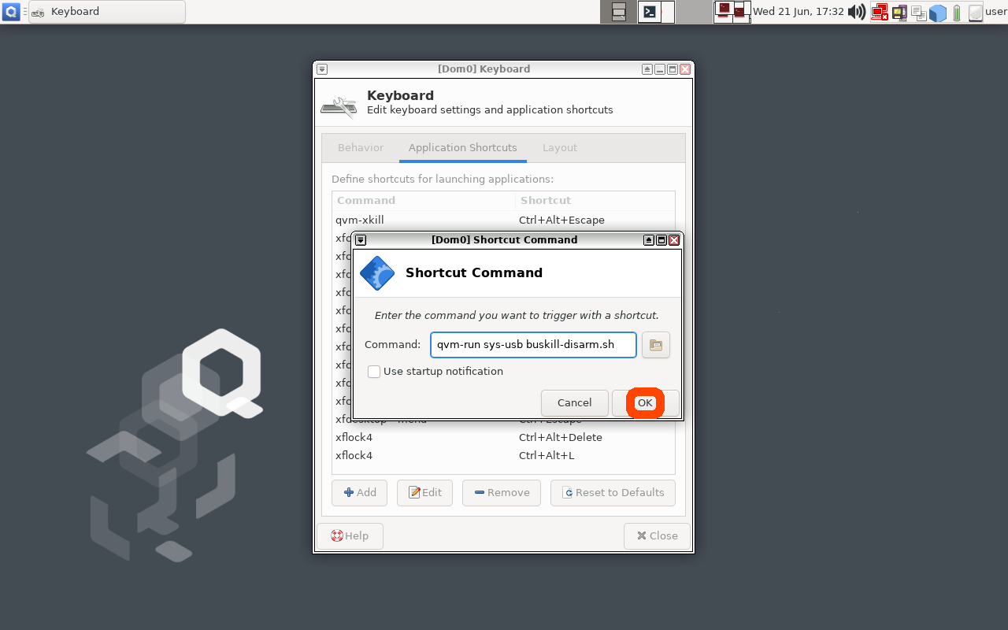The image size is (1008, 630).
Task: Confirm the command with OK
Action: pos(645,403)
